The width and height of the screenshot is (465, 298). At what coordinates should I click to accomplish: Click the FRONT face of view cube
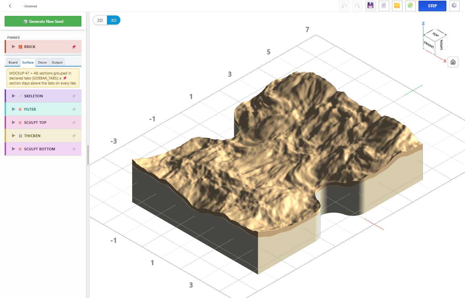point(429,45)
